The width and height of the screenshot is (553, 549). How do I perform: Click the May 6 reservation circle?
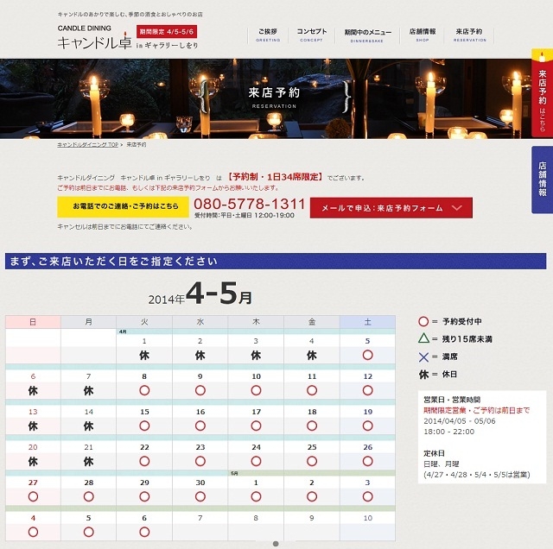(x=144, y=532)
